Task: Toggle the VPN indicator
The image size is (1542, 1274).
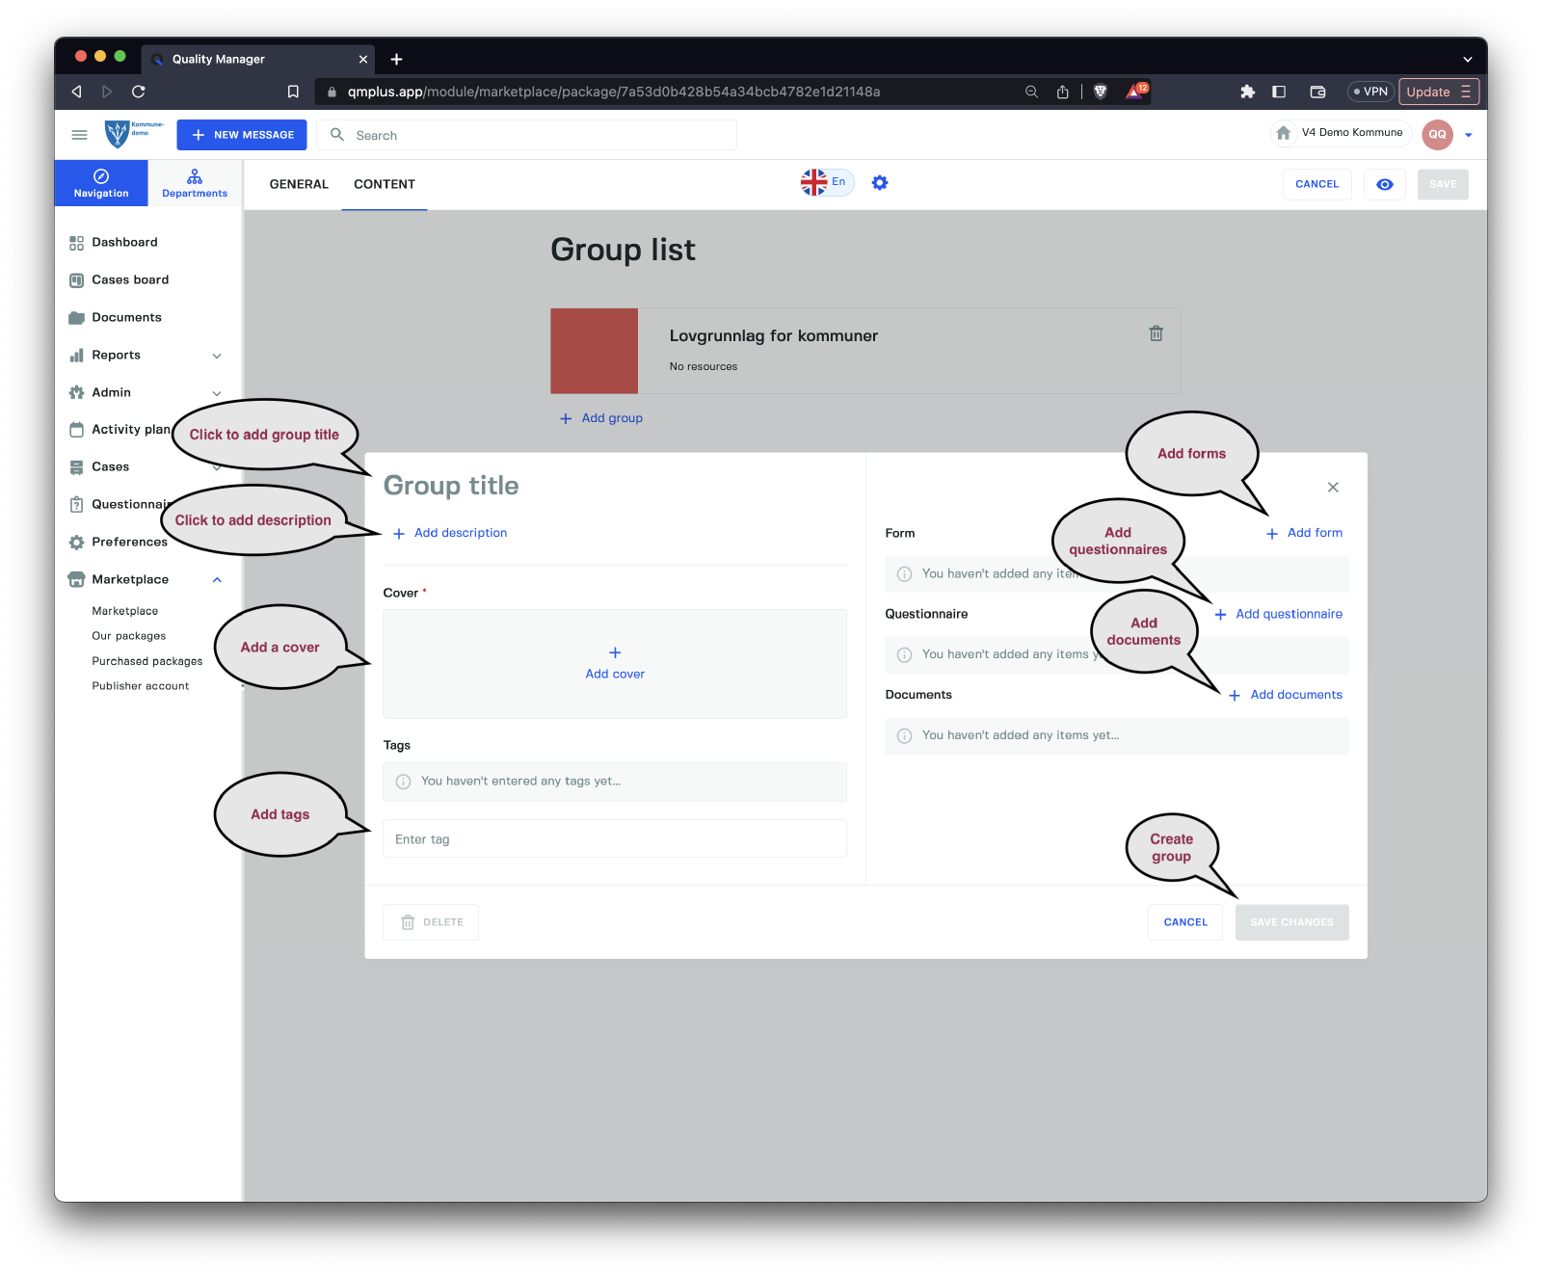Action: [x=1370, y=92]
